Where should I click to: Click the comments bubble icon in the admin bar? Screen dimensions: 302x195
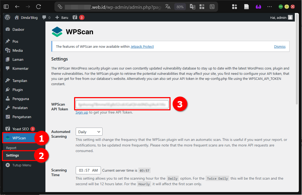coord(44,17)
